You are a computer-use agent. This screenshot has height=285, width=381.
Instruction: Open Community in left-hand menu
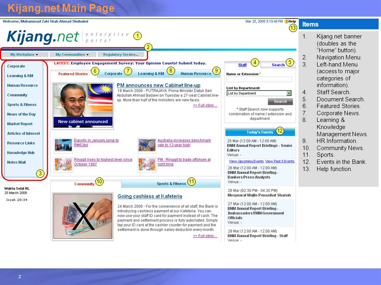pos(17,95)
